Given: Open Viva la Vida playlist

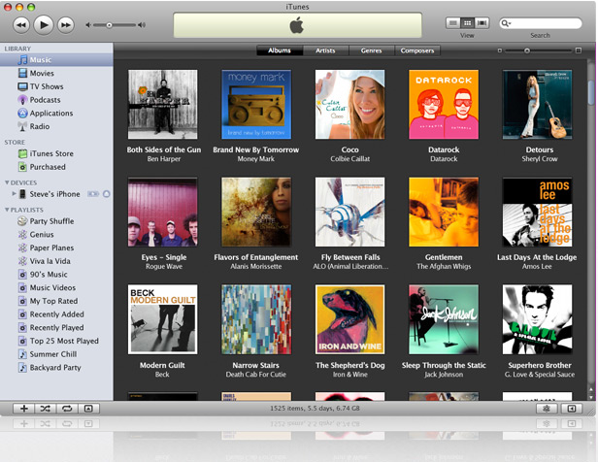Looking at the screenshot, I should pos(56,261).
